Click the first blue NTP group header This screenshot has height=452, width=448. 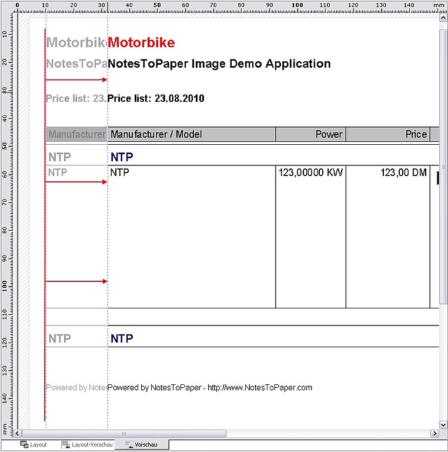(x=122, y=157)
